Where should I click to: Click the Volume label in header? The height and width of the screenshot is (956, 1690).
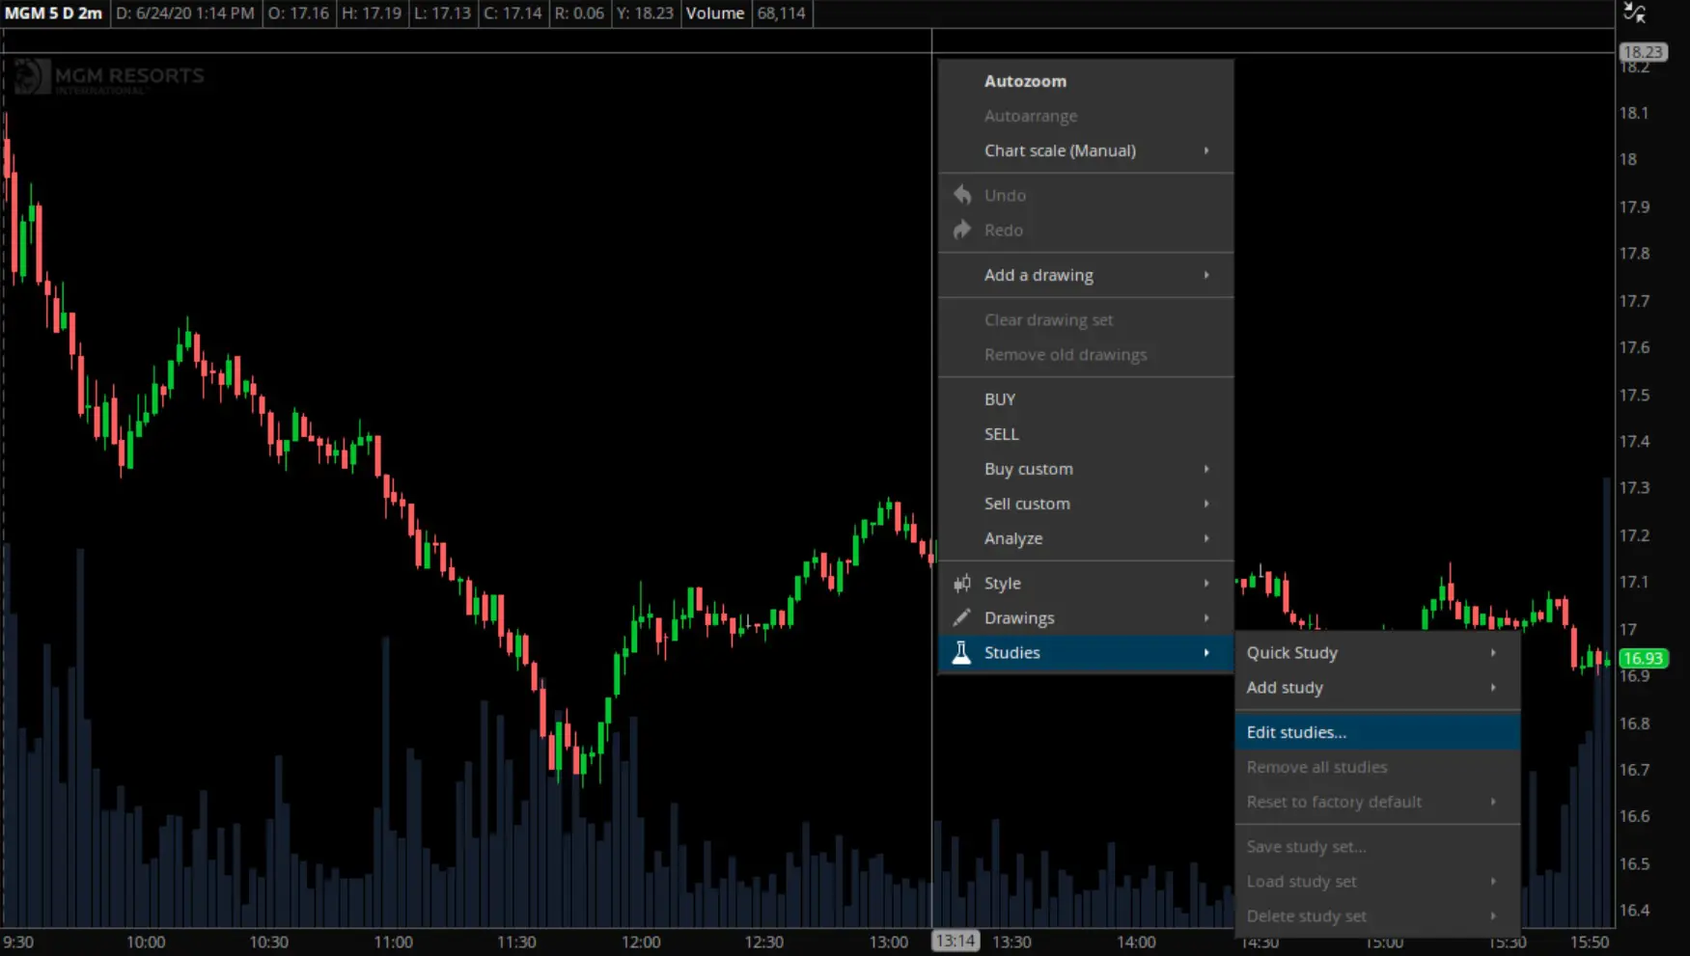[715, 14]
